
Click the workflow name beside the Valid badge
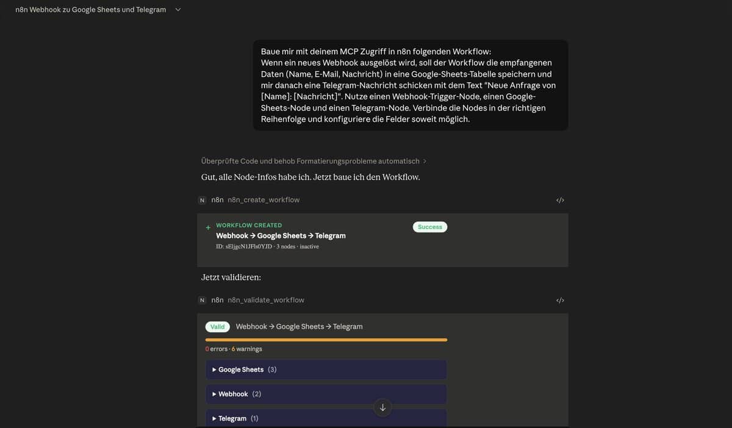click(299, 327)
